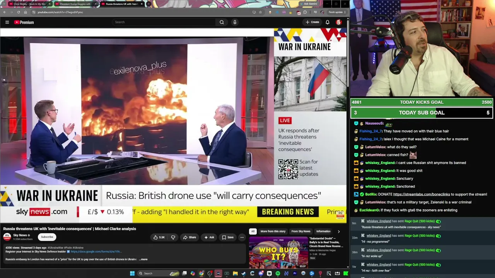The image size is (495, 278).
Task: Click the Windows taskbar search box
Action: tap(159, 273)
